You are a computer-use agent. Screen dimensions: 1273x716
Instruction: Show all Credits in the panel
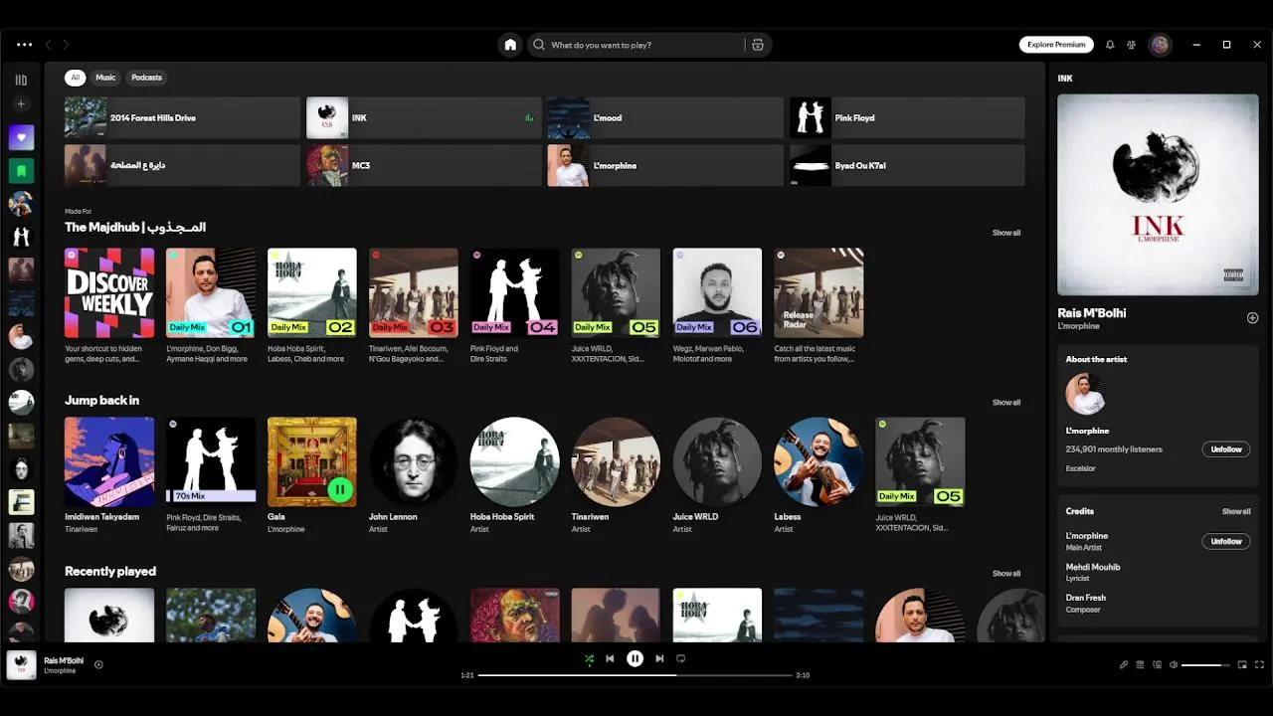click(x=1236, y=511)
